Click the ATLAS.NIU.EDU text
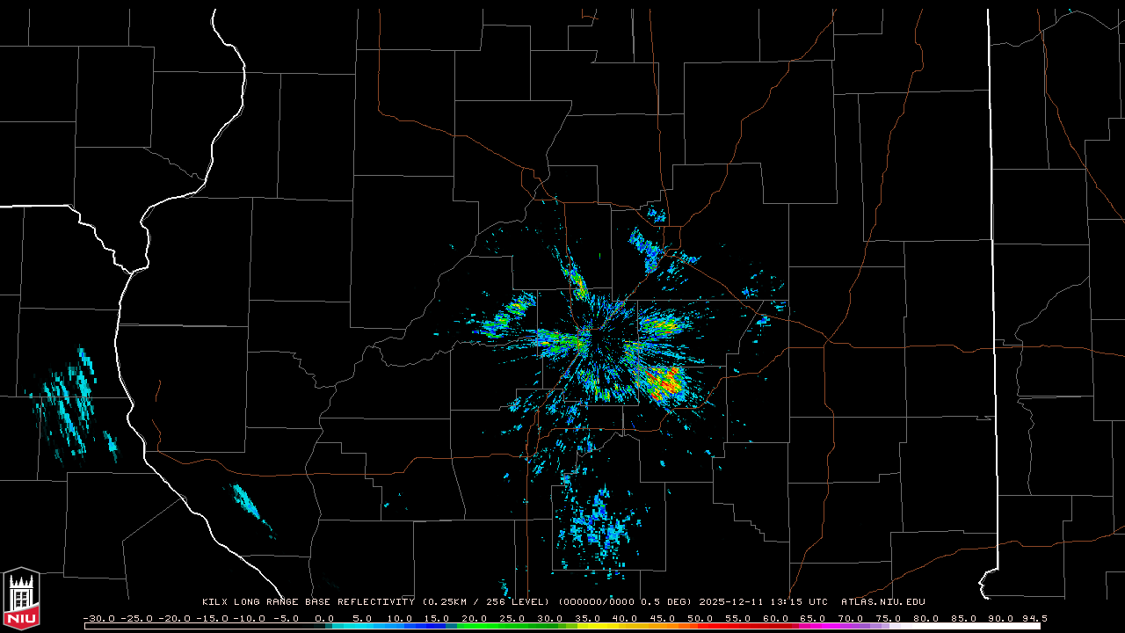Image resolution: width=1125 pixels, height=633 pixels. pyautogui.click(x=883, y=602)
